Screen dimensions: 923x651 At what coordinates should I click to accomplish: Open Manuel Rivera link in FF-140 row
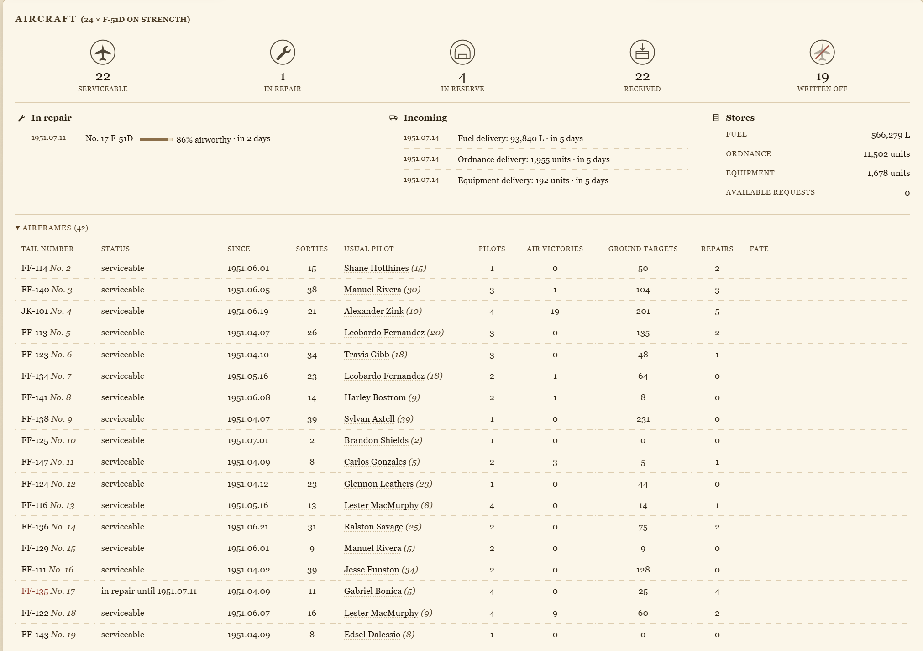[x=372, y=290]
